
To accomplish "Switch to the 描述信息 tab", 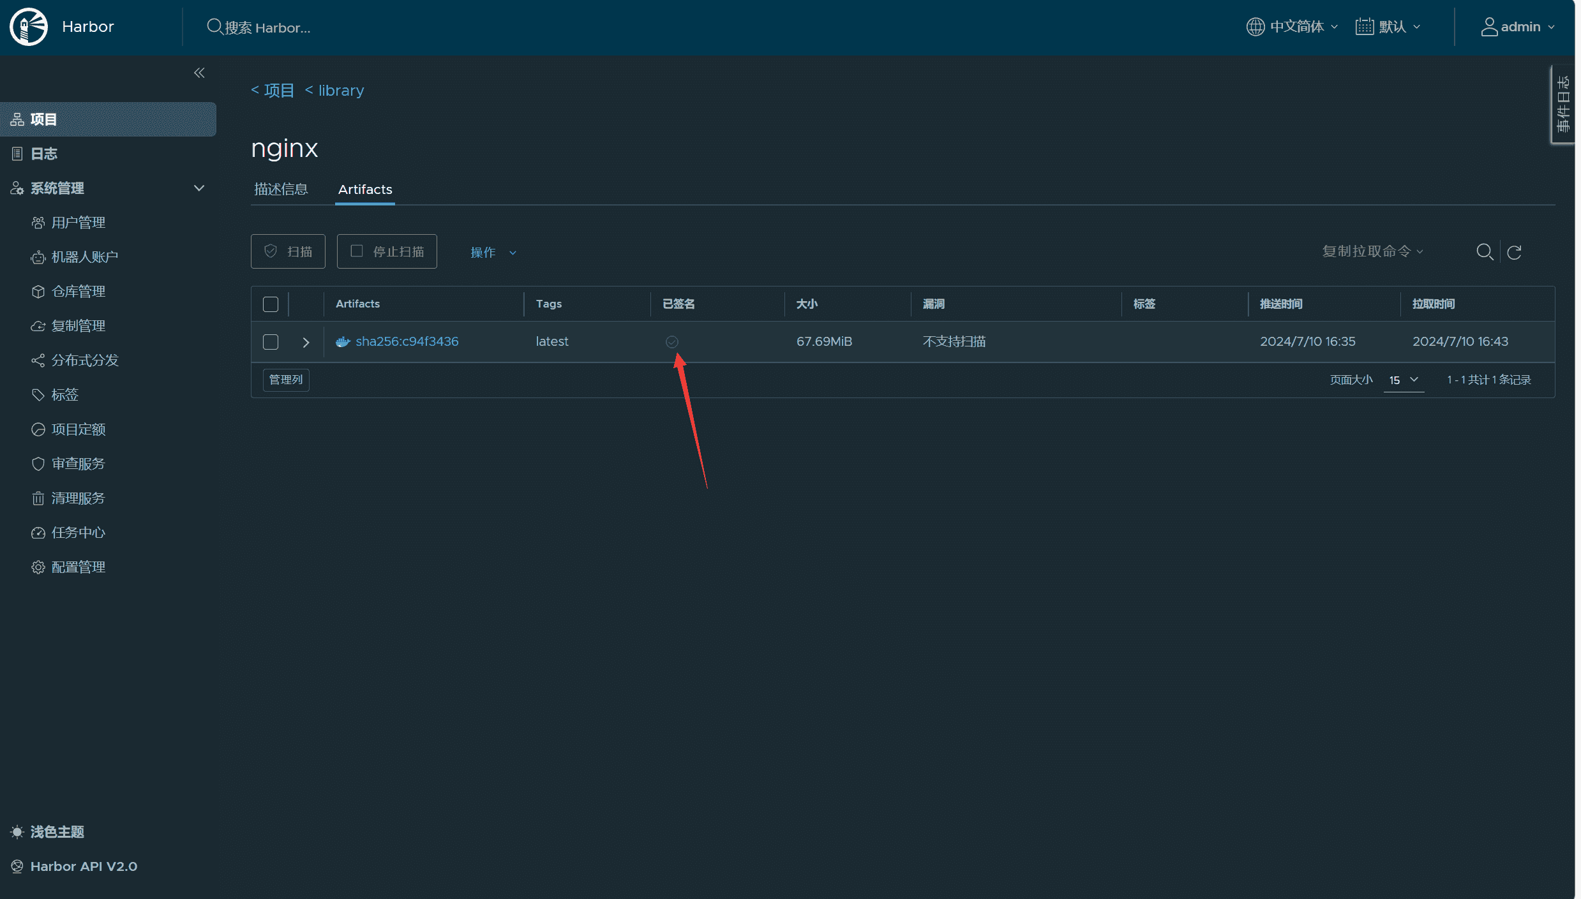I will coord(281,189).
